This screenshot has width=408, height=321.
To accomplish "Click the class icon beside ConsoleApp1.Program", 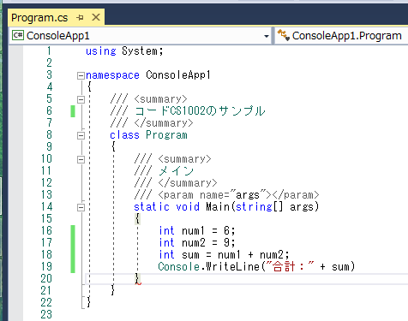I will (284, 35).
